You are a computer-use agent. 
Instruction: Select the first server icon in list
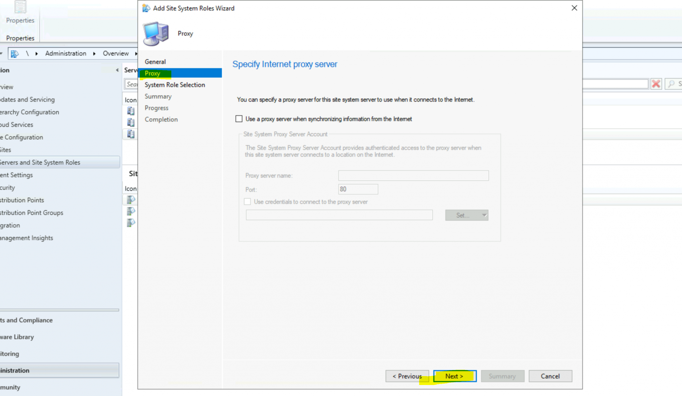[x=131, y=111]
